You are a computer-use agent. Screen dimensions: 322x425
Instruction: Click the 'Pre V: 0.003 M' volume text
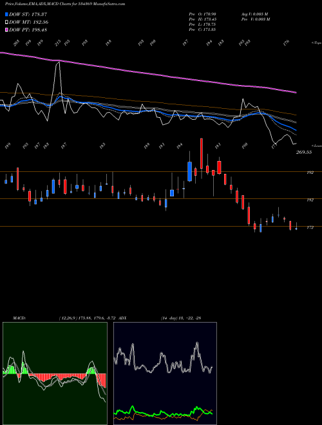coord(255,19)
